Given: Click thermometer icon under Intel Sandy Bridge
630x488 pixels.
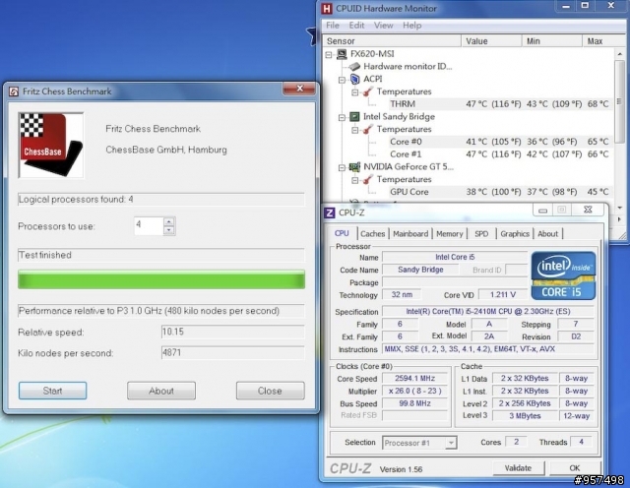Looking at the screenshot, I should pos(367,129).
